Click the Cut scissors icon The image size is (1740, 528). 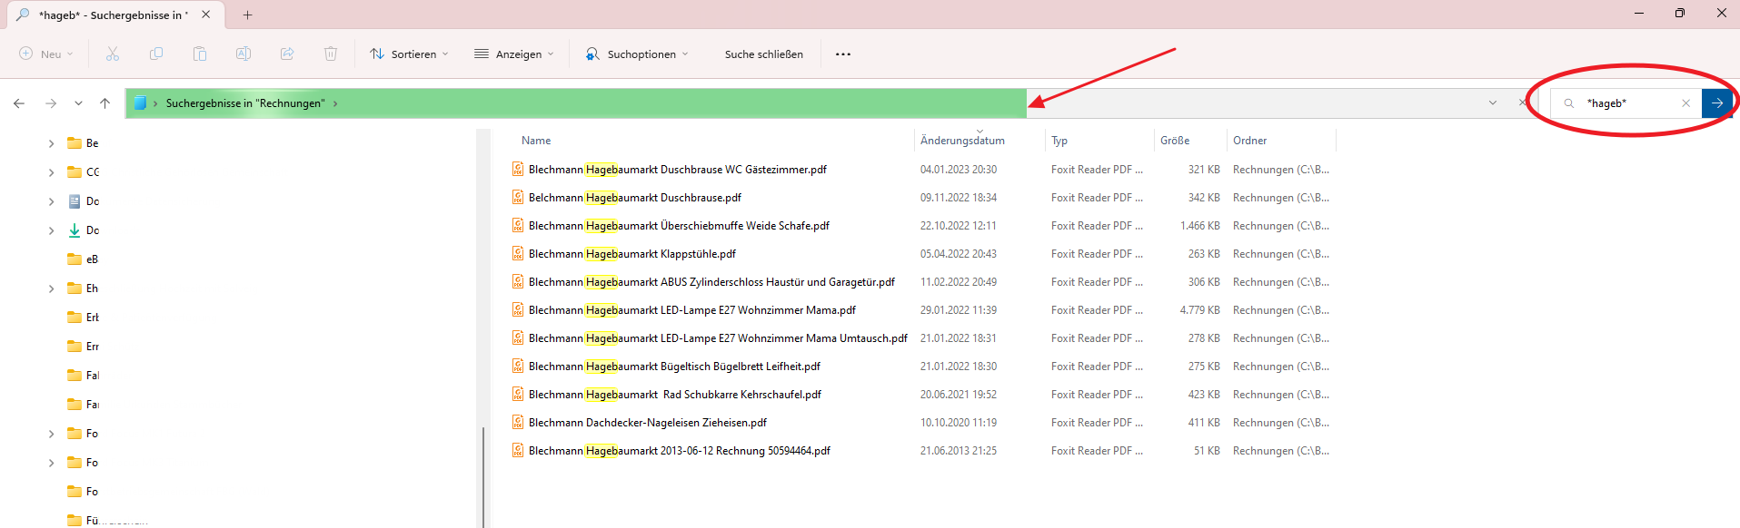pos(113,54)
